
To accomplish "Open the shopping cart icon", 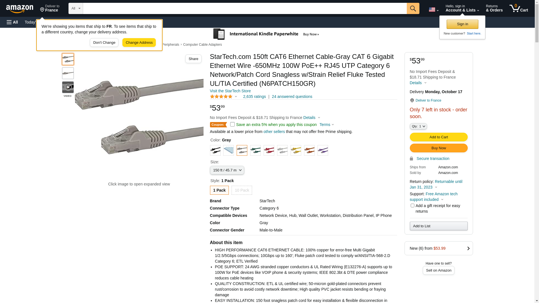I will pyautogui.click(x=518, y=8).
